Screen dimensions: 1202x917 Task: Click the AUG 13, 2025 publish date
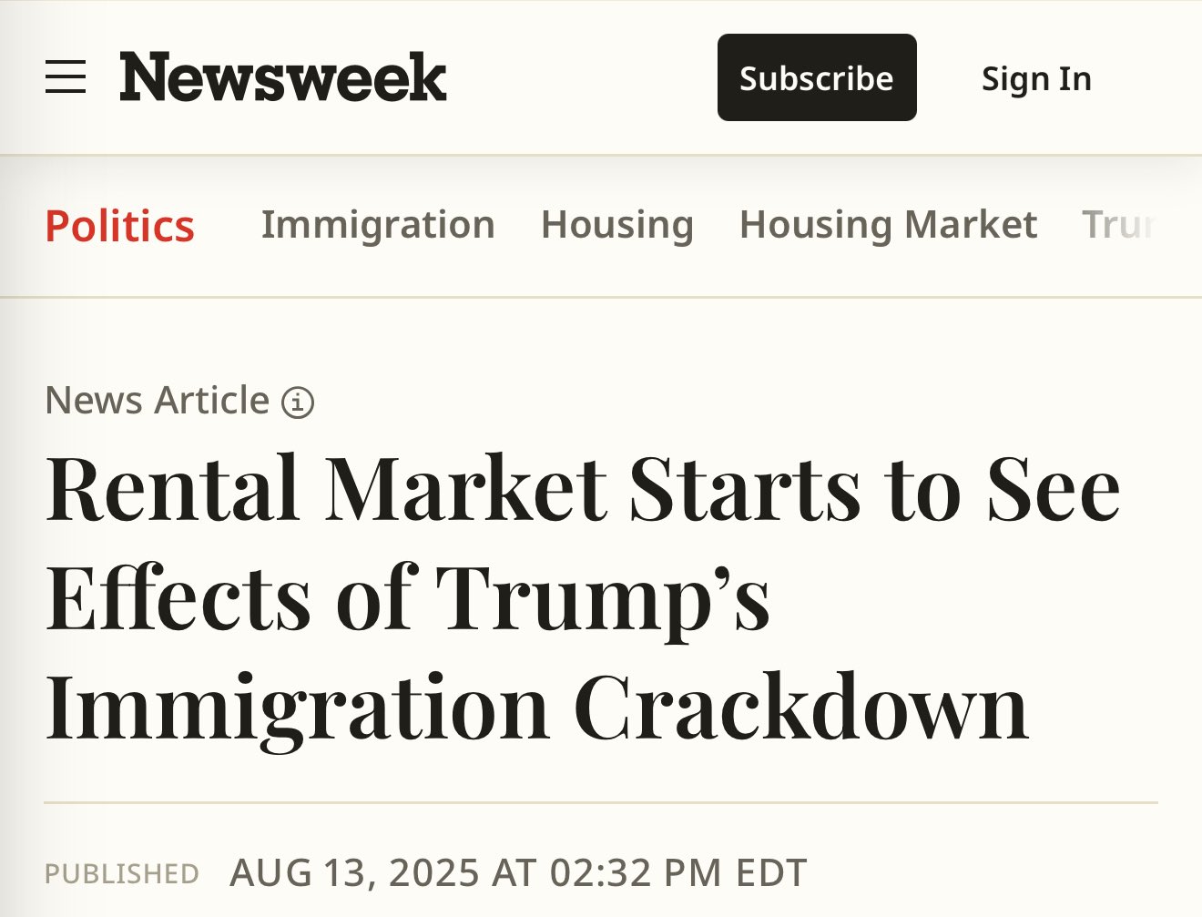(x=354, y=872)
